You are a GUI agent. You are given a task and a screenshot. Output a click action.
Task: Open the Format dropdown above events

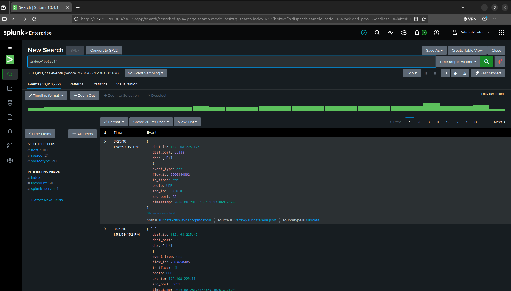114,122
